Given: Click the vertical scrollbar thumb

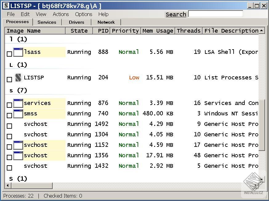Looking at the screenshot, I should click(x=262, y=125).
